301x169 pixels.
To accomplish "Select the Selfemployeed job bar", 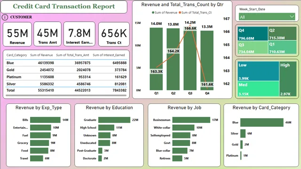I will coord(182,135).
